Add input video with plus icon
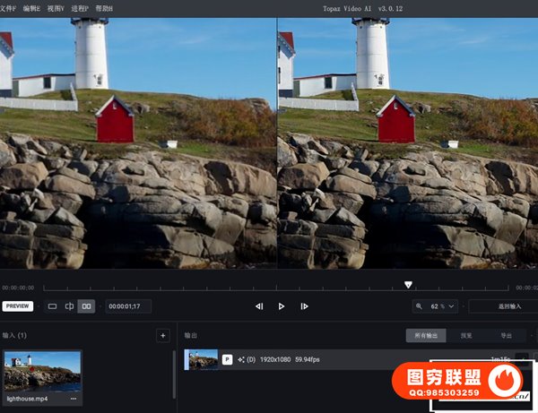 162,336
